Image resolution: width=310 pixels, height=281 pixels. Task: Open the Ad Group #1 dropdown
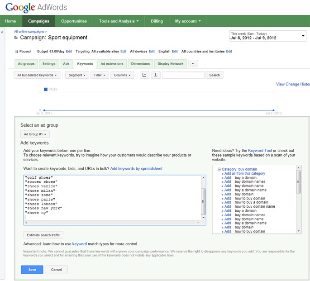pos(35,134)
